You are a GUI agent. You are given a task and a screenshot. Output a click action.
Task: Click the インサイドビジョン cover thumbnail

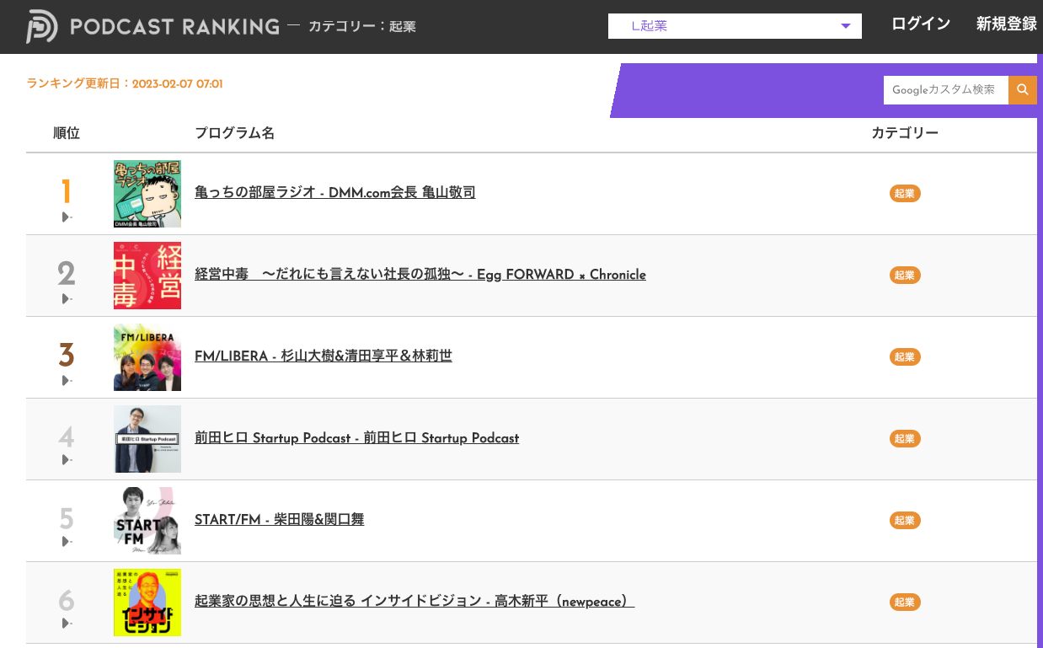pos(147,602)
